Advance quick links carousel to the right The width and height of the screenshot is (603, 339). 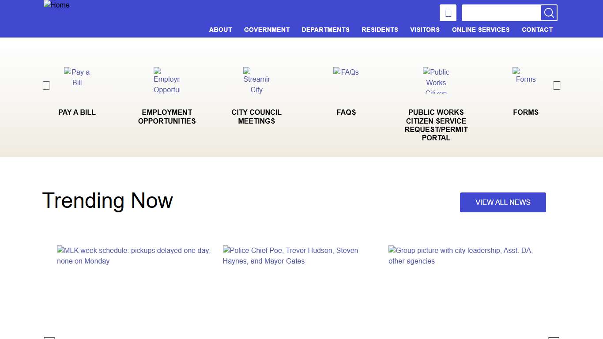click(557, 86)
